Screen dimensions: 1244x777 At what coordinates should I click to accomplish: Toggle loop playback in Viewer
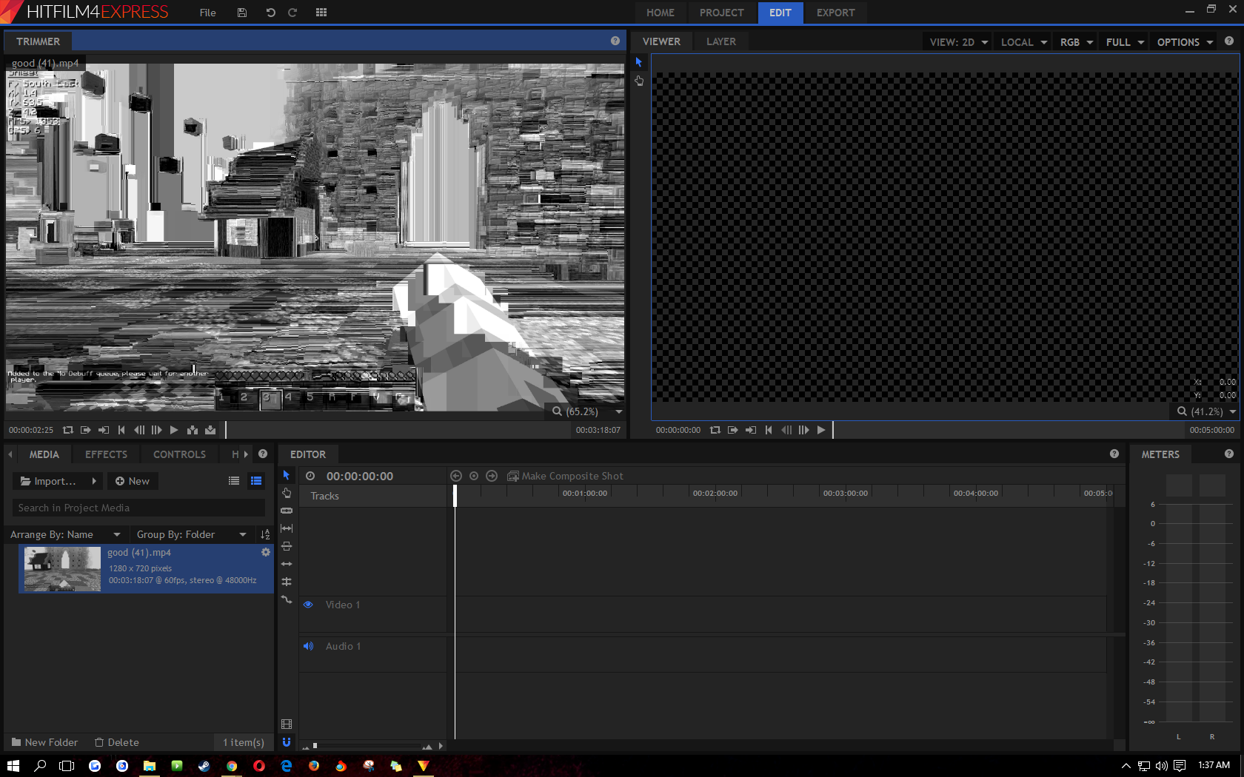click(x=715, y=430)
